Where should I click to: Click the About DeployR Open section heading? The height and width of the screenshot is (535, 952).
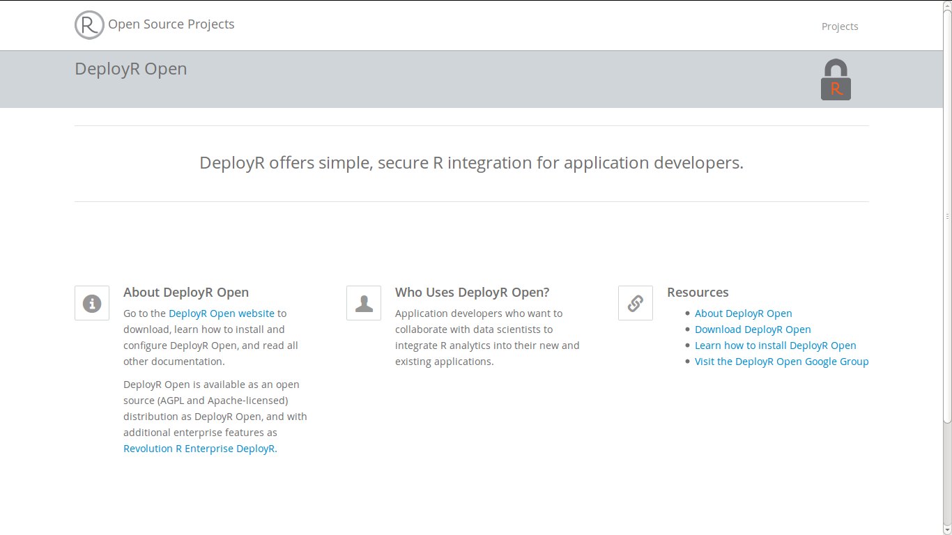pyautogui.click(x=186, y=293)
